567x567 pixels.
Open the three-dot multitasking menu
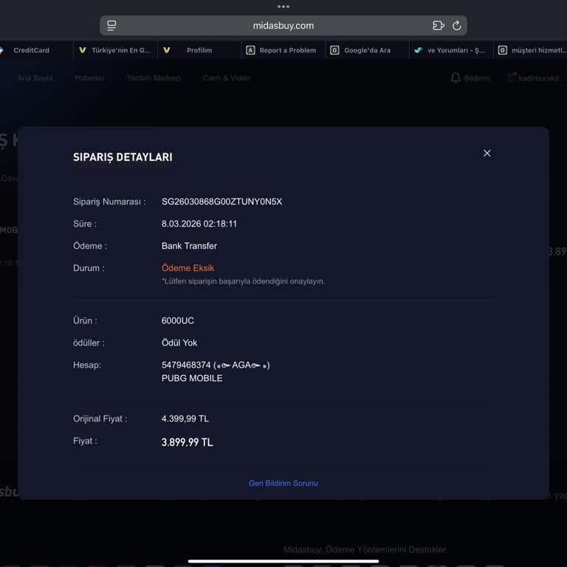coord(283,7)
